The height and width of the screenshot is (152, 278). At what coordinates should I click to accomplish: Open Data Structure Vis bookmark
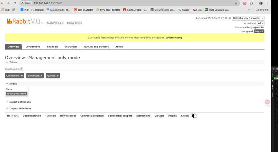click(x=217, y=10)
